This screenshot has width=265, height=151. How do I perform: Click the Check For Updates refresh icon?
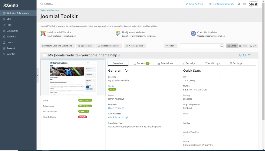pos(193,34)
